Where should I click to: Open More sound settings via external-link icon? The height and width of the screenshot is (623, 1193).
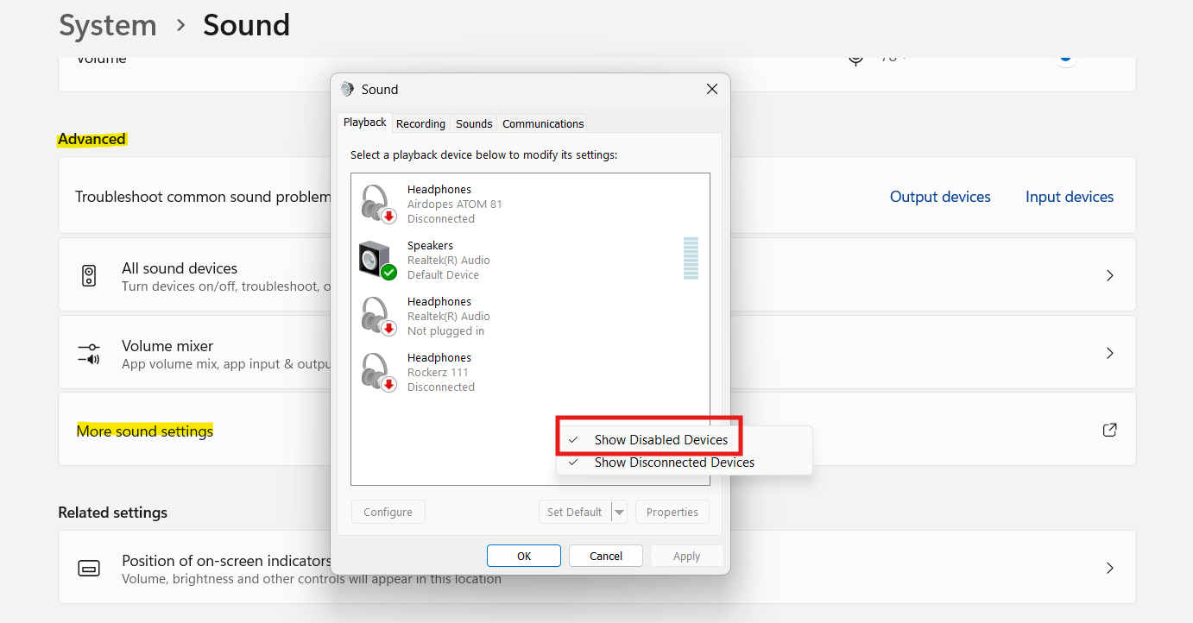click(x=1109, y=429)
